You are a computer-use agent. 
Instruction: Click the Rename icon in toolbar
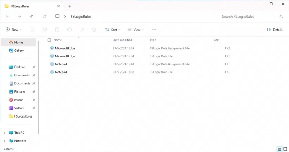(x=69, y=30)
